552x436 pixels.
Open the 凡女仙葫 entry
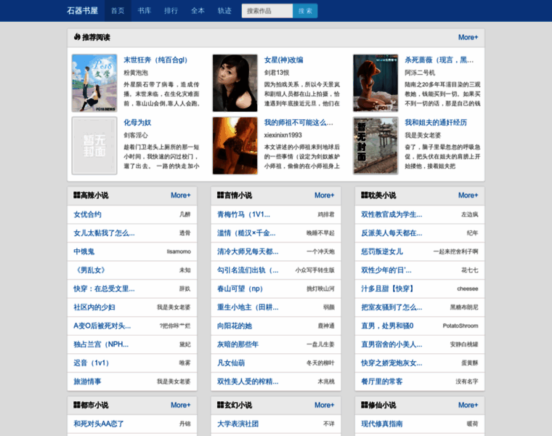(x=231, y=363)
